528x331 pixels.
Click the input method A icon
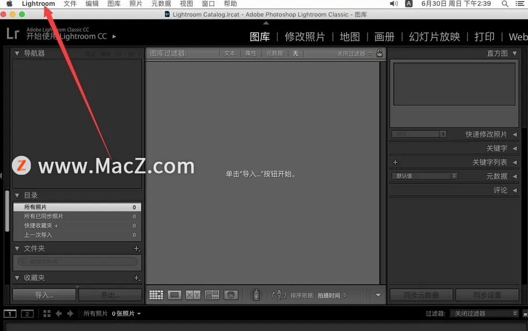click(408, 4)
